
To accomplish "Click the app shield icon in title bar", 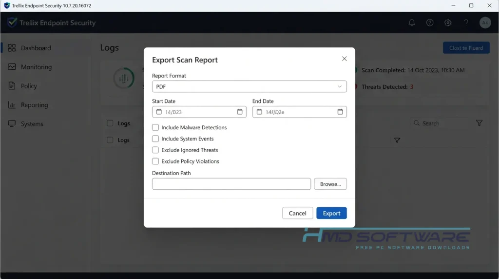I will (x=7, y=6).
